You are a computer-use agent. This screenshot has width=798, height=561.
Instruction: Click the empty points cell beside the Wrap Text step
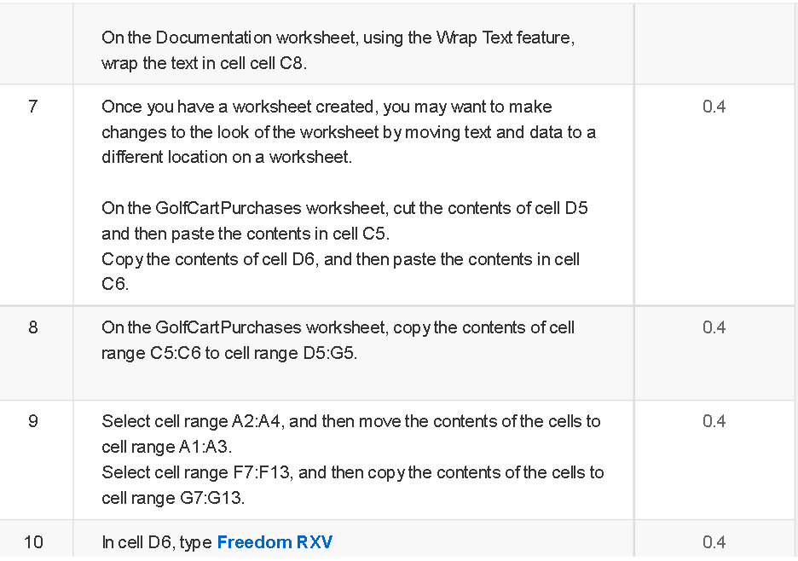714,43
